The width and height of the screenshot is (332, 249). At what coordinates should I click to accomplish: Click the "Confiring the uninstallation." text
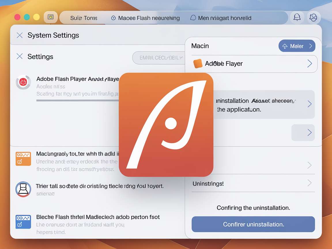tap(253, 208)
